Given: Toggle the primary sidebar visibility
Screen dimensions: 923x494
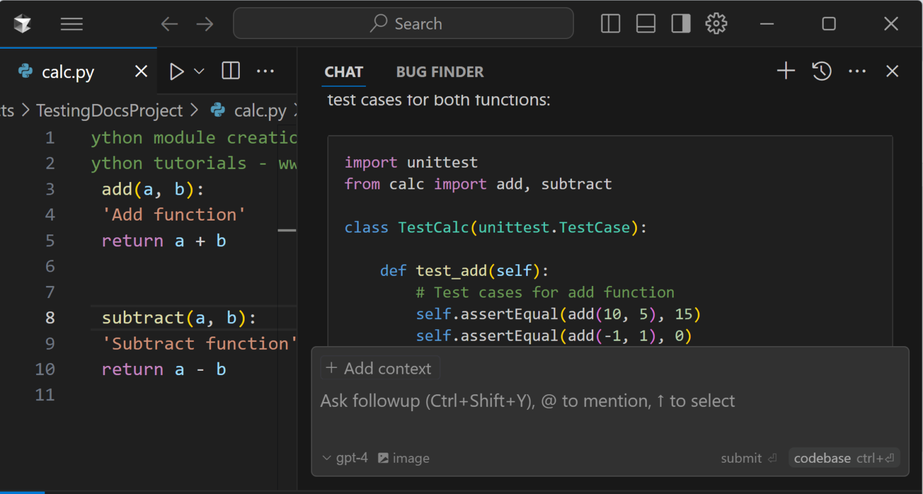Looking at the screenshot, I should (610, 23).
